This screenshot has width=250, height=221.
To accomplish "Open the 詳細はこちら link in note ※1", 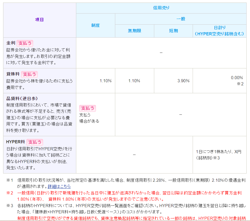I will tap(59, 186).
